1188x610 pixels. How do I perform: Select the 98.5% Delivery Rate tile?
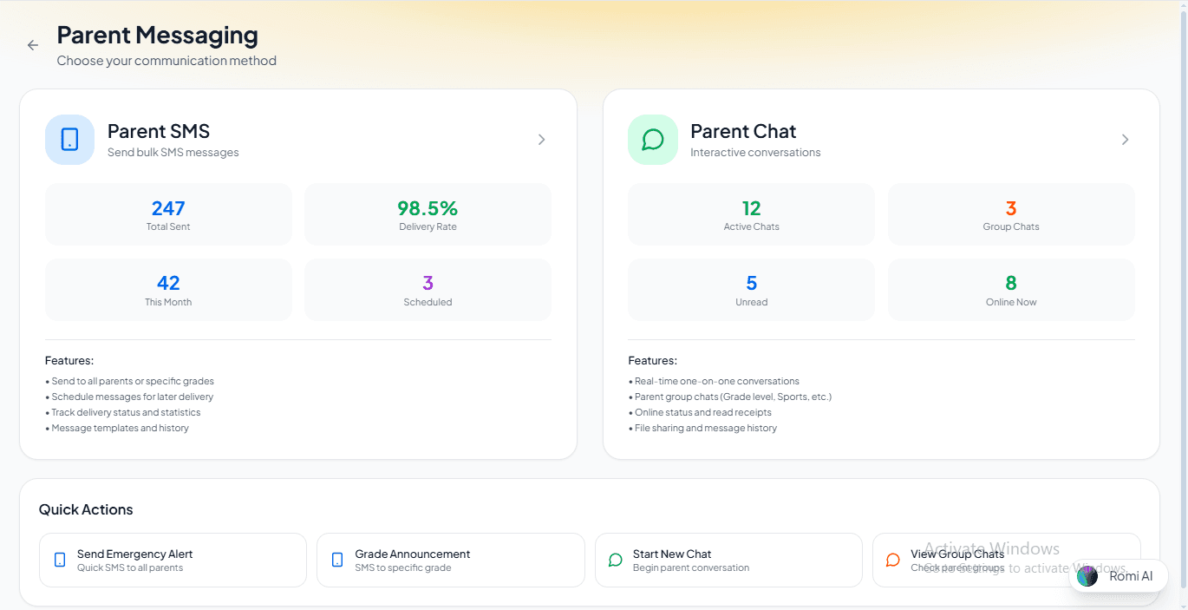(428, 214)
